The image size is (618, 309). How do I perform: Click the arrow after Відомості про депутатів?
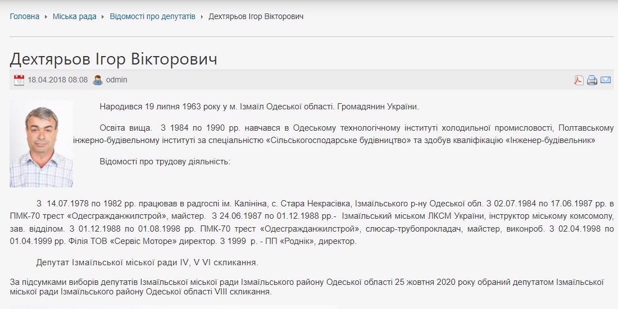[202, 17]
